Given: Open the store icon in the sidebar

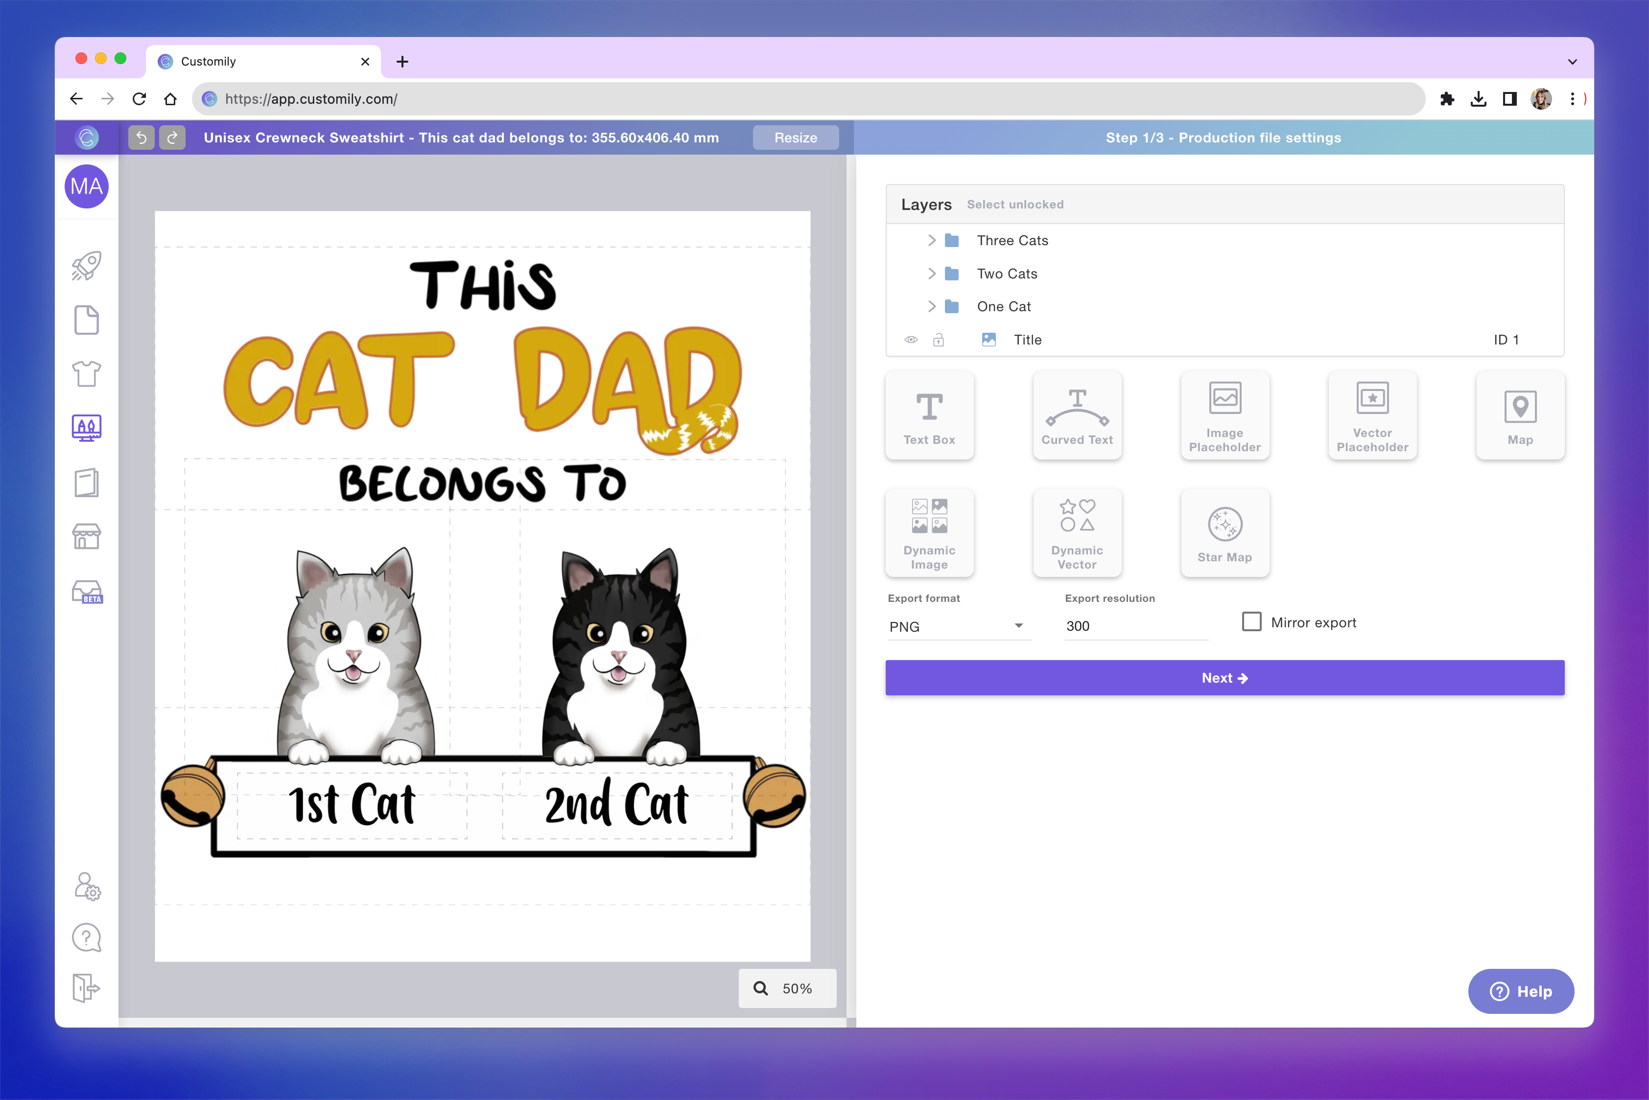Looking at the screenshot, I should tap(86, 536).
